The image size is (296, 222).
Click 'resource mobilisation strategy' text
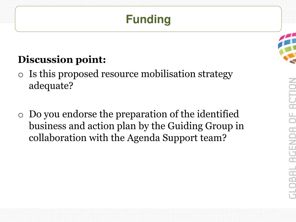(x=167, y=74)
